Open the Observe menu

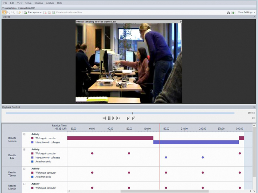coord(39,3)
